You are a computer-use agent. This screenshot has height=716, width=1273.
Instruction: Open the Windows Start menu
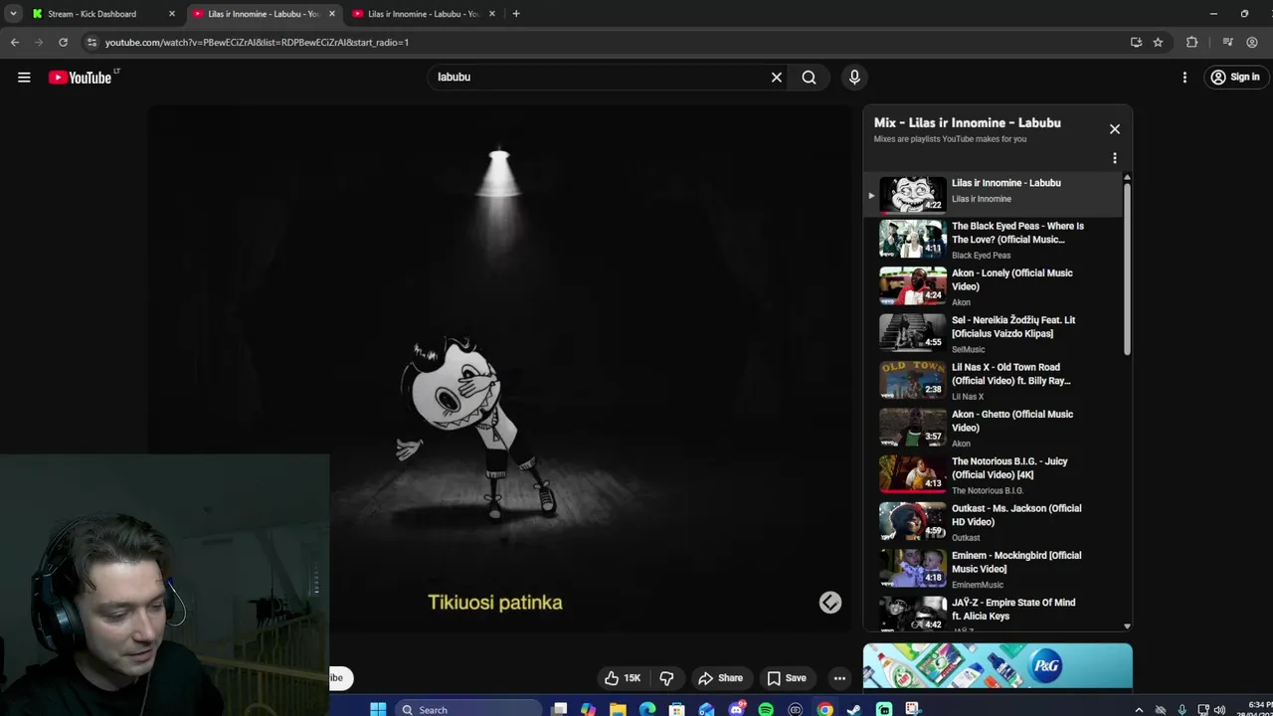pyautogui.click(x=378, y=709)
